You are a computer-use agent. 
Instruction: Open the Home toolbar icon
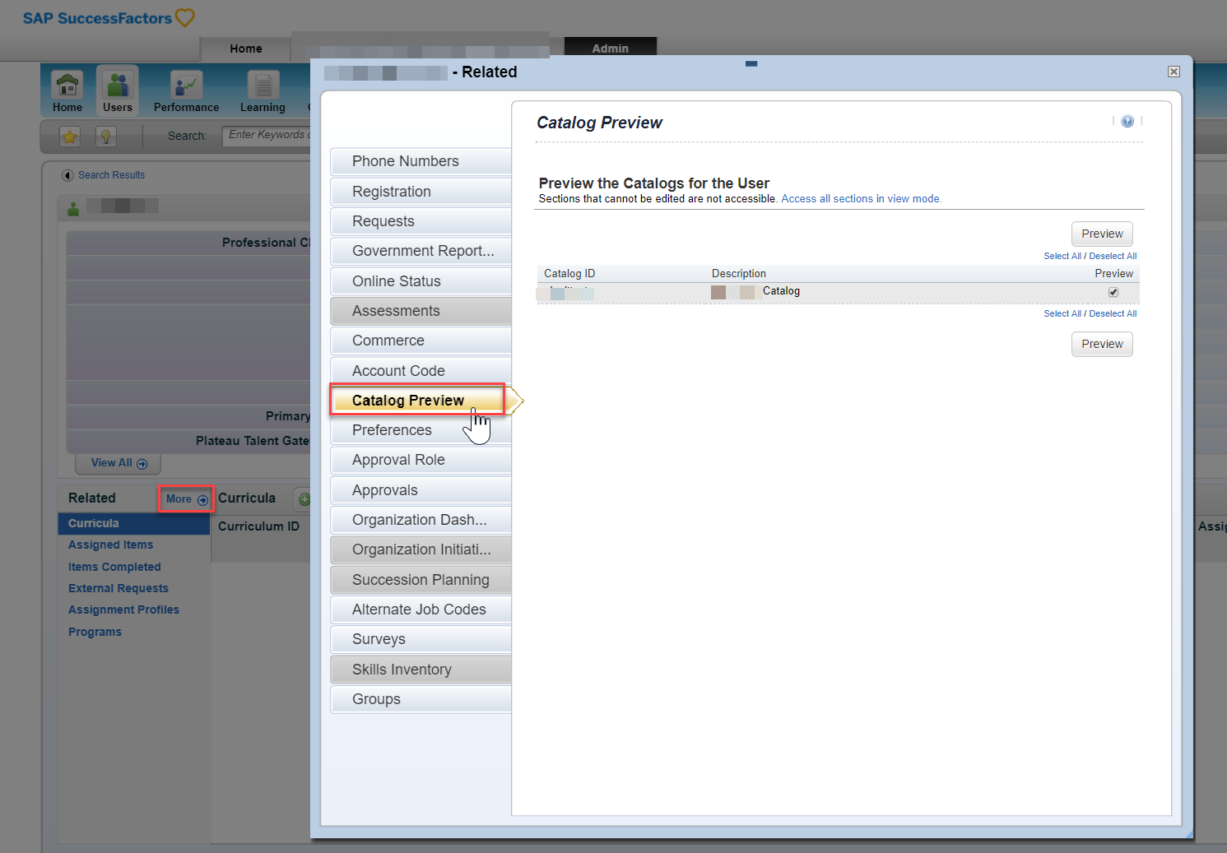pos(67,91)
